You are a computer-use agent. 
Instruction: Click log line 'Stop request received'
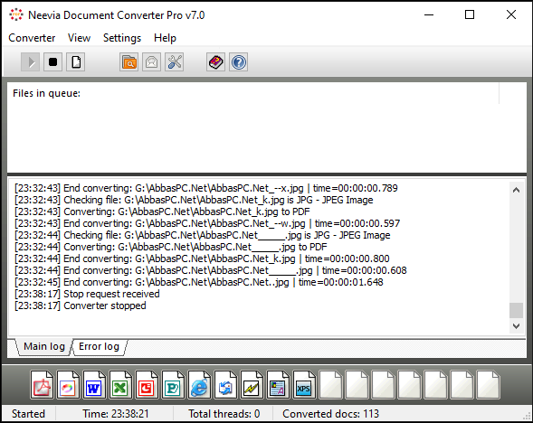pos(87,294)
